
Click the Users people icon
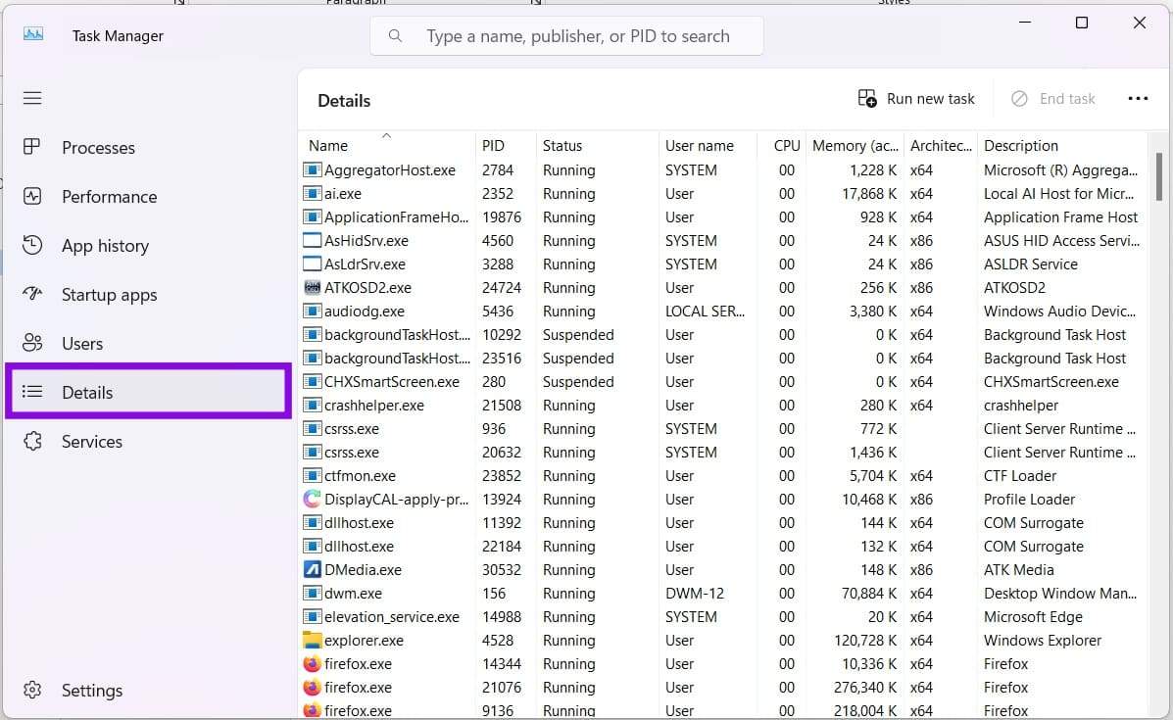(x=32, y=343)
